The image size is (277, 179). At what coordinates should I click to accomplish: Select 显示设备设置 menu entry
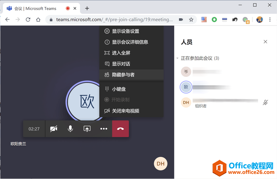(x=131, y=31)
